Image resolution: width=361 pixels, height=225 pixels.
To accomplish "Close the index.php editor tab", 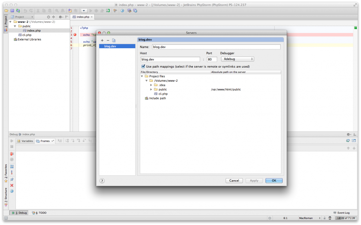I will [x=92, y=17].
